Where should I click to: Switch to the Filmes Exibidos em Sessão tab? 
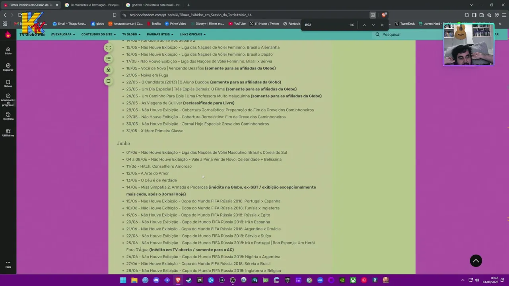click(31, 5)
